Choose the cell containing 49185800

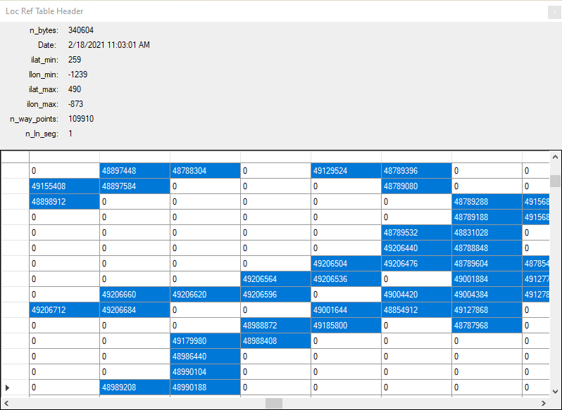coord(345,325)
